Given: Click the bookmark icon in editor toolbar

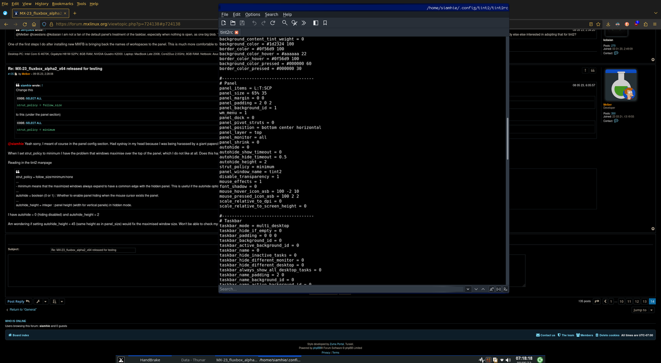Looking at the screenshot, I should [x=325, y=23].
